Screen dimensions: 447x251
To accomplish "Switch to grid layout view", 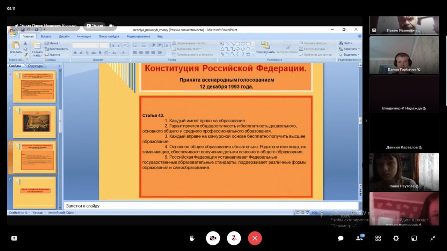I will [378, 238].
